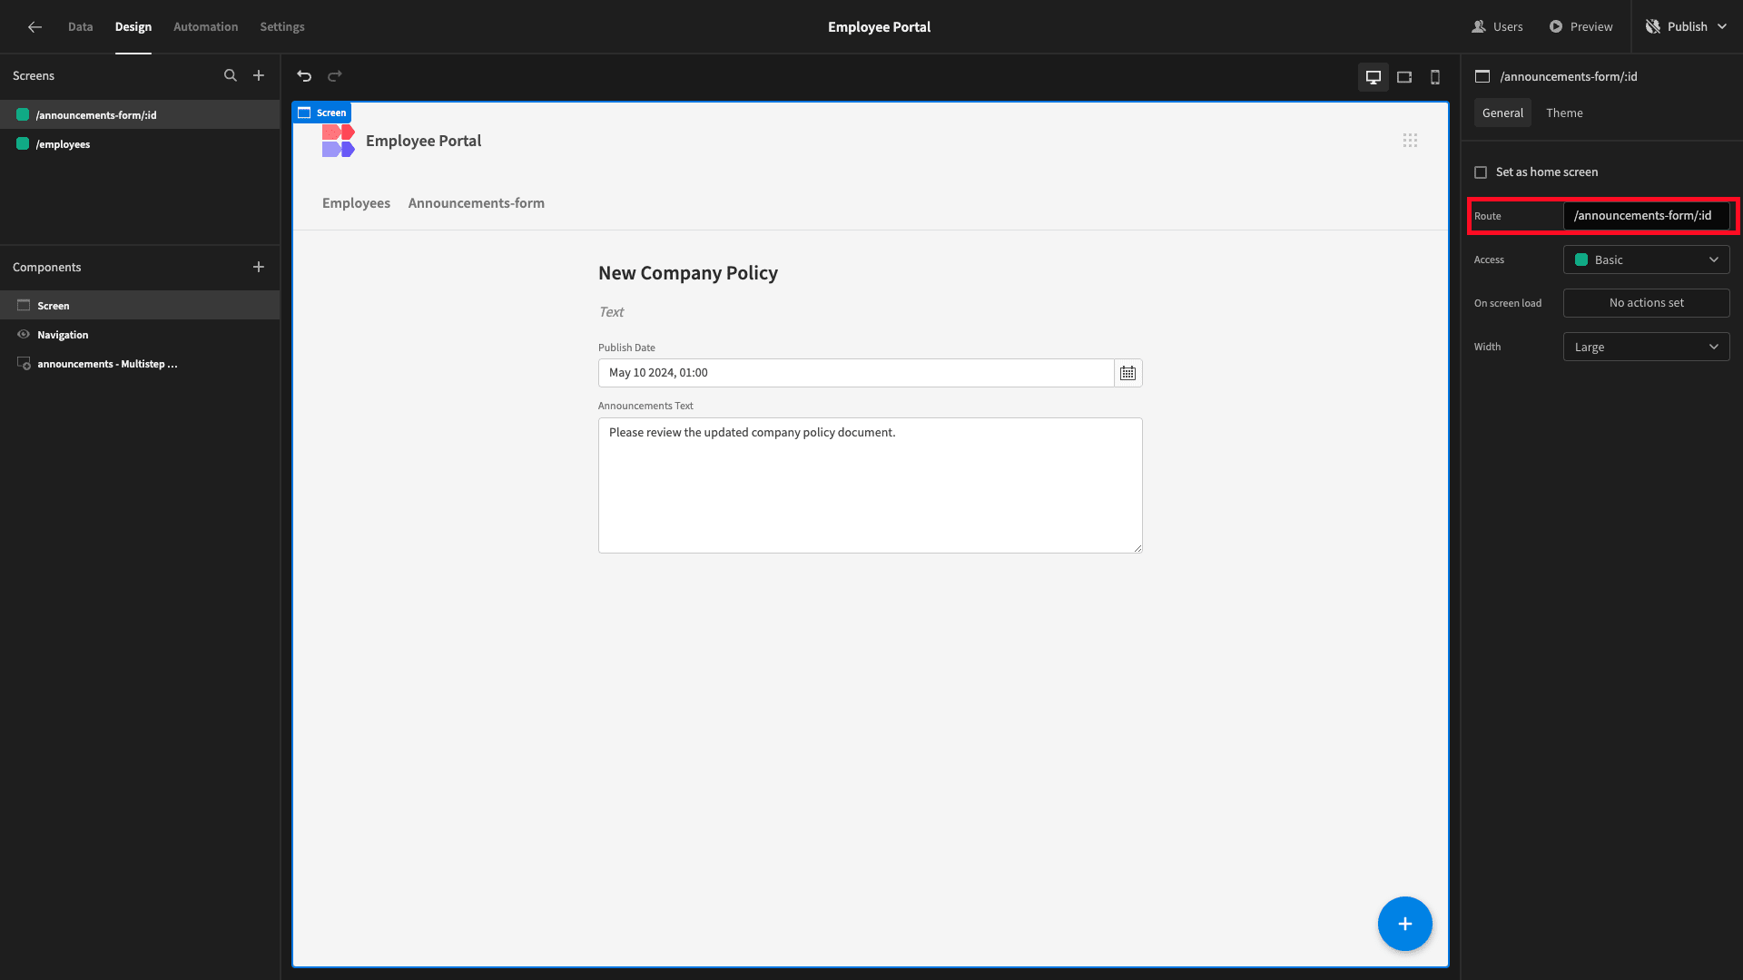This screenshot has width=1743, height=980.
Task: Open the Automation tab
Action: tap(205, 27)
